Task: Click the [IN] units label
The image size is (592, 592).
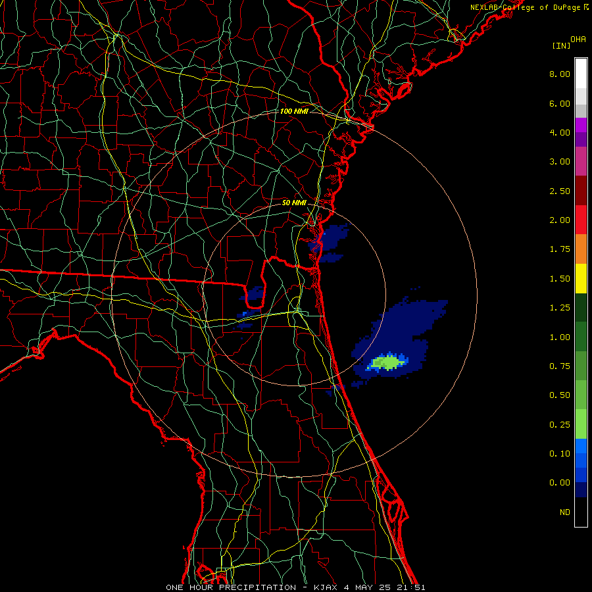Action: tap(561, 45)
